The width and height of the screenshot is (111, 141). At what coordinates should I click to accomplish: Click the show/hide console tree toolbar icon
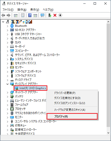tap(16, 15)
